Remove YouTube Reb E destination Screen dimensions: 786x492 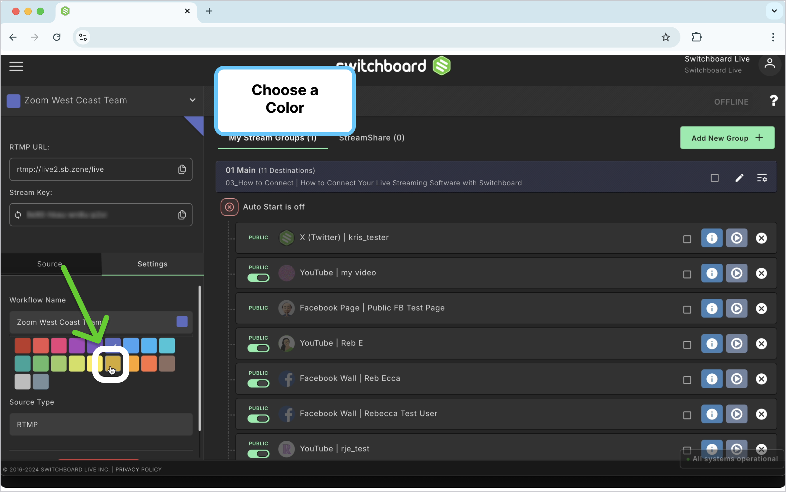pyautogui.click(x=761, y=344)
